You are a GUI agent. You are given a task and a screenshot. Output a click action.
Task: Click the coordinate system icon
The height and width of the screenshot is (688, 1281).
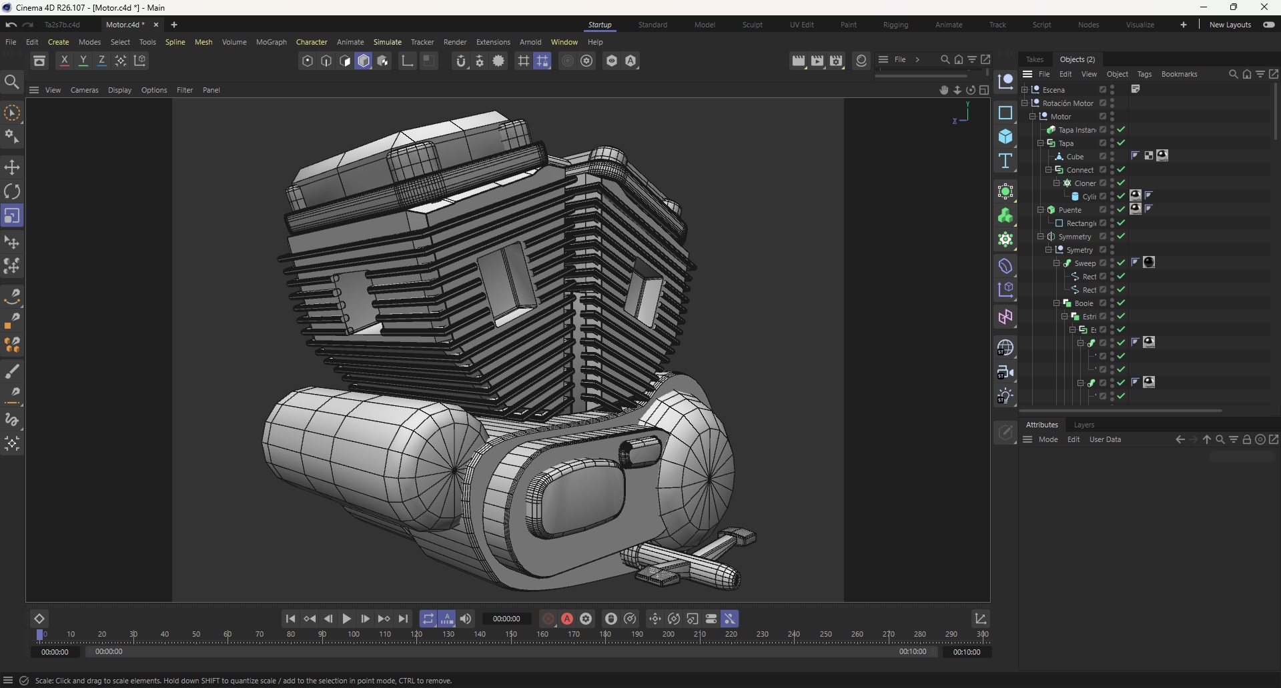point(140,61)
